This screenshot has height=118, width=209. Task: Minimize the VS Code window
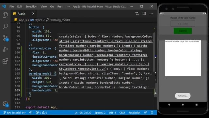pyautogui.click(x=132, y=6)
